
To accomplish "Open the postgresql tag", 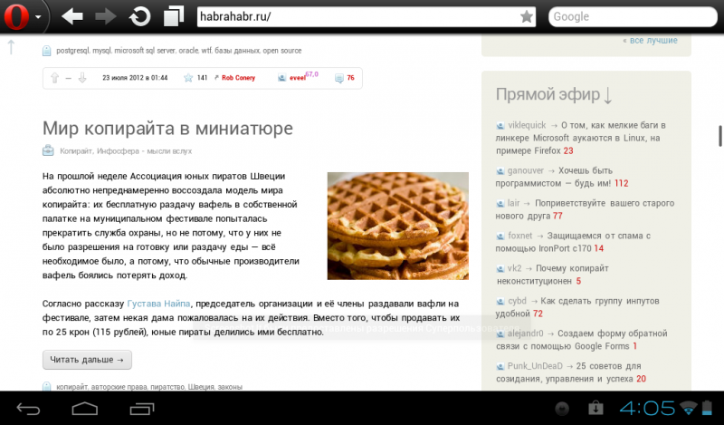I will [72, 51].
